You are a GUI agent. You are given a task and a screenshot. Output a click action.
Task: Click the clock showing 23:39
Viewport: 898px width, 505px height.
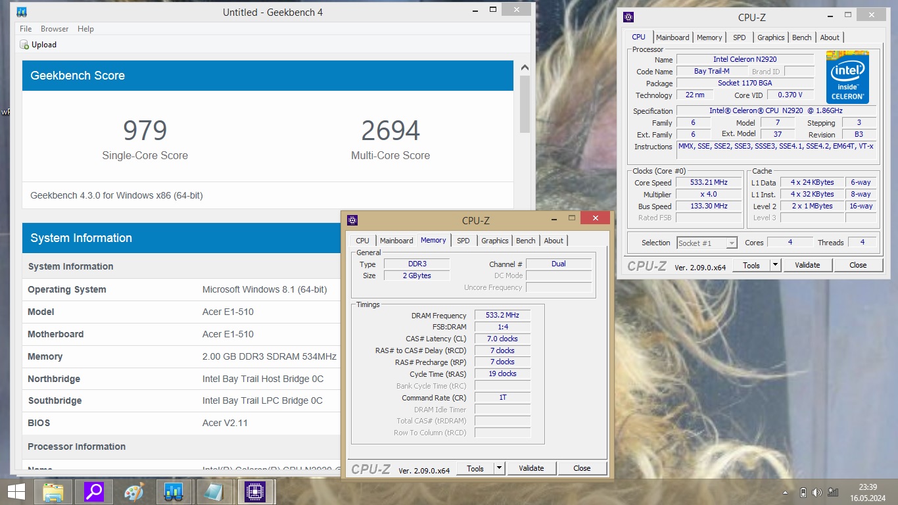pos(868,487)
